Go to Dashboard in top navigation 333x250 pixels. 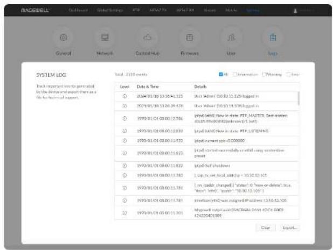pyautogui.click(x=78, y=10)
